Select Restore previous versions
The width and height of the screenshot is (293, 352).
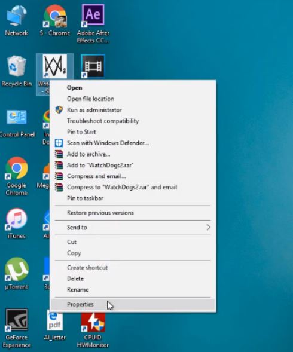(x=133, y=213)
